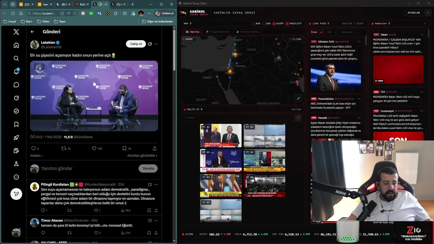Reply icon on Latakian's post
434x244 pixels.
33,148
